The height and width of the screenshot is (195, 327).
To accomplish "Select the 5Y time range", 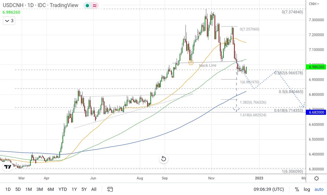I will [84, 189].
